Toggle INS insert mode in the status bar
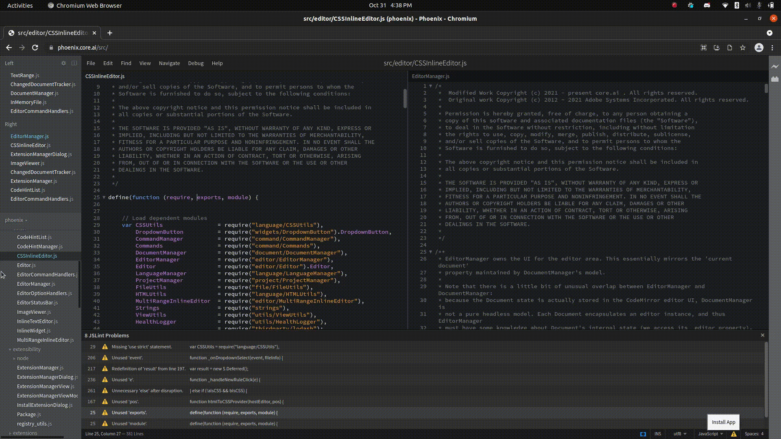 (x=658, y=434)
